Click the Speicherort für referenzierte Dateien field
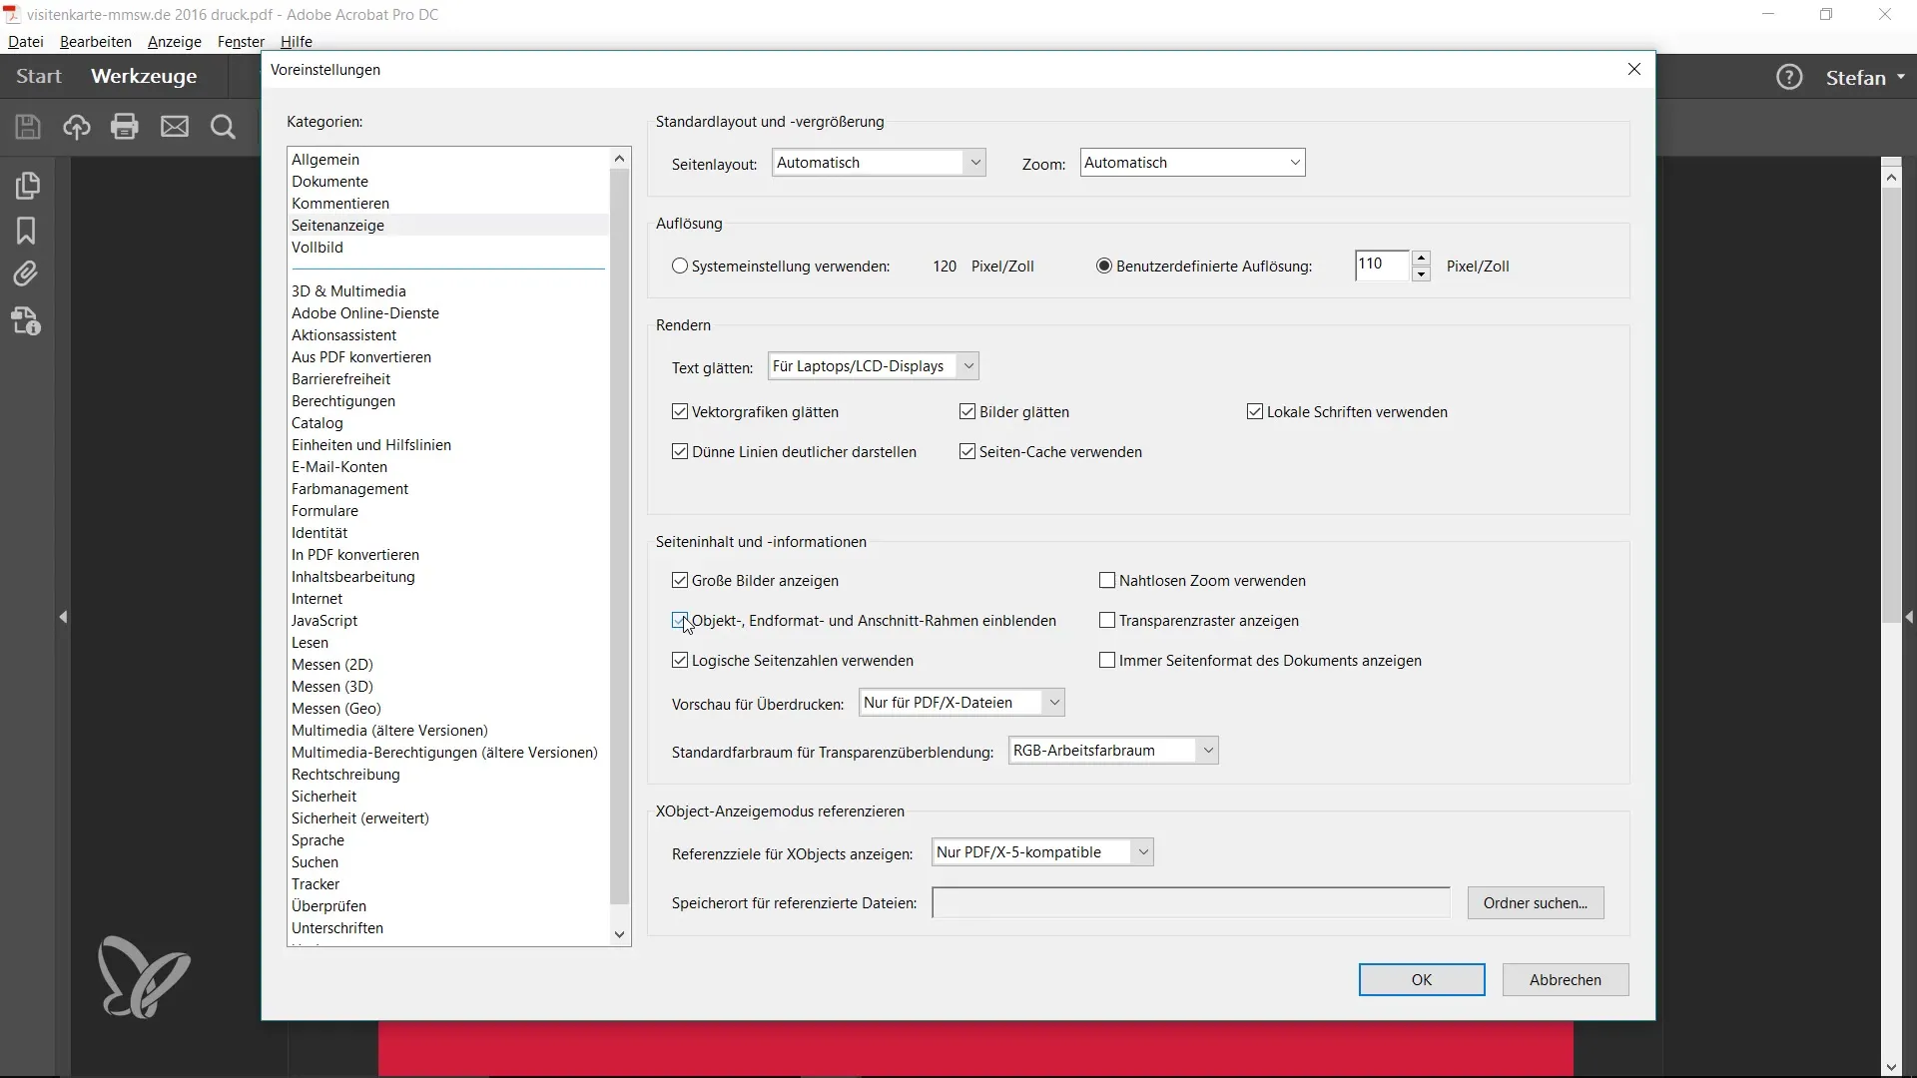Viewport: 1917px width, 1078px height. point(1191,903)
